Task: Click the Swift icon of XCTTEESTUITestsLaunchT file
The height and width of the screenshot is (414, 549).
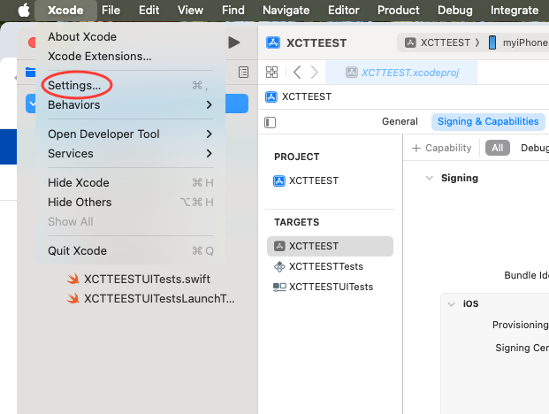Action: click(72, 298)
